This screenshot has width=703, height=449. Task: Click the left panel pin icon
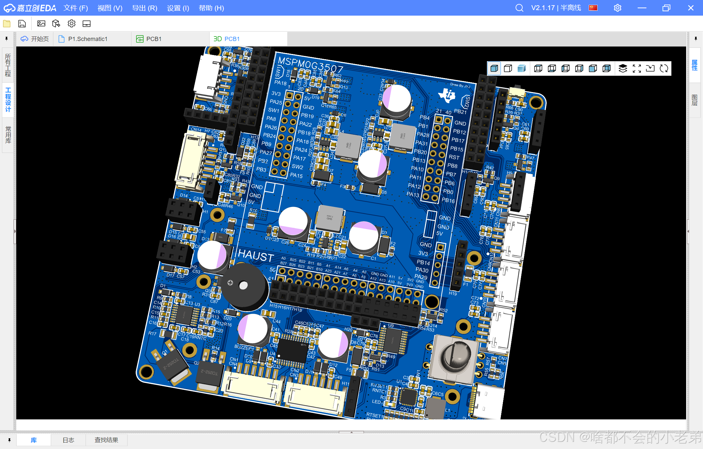point(7,39)
